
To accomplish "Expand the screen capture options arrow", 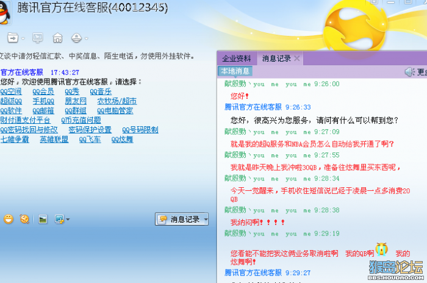I will click(68, 219).
